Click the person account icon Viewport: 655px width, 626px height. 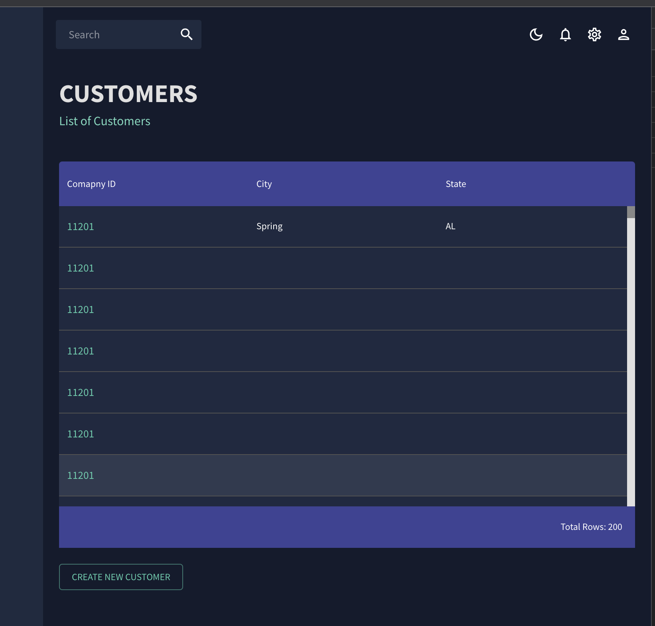coord(624,35)
